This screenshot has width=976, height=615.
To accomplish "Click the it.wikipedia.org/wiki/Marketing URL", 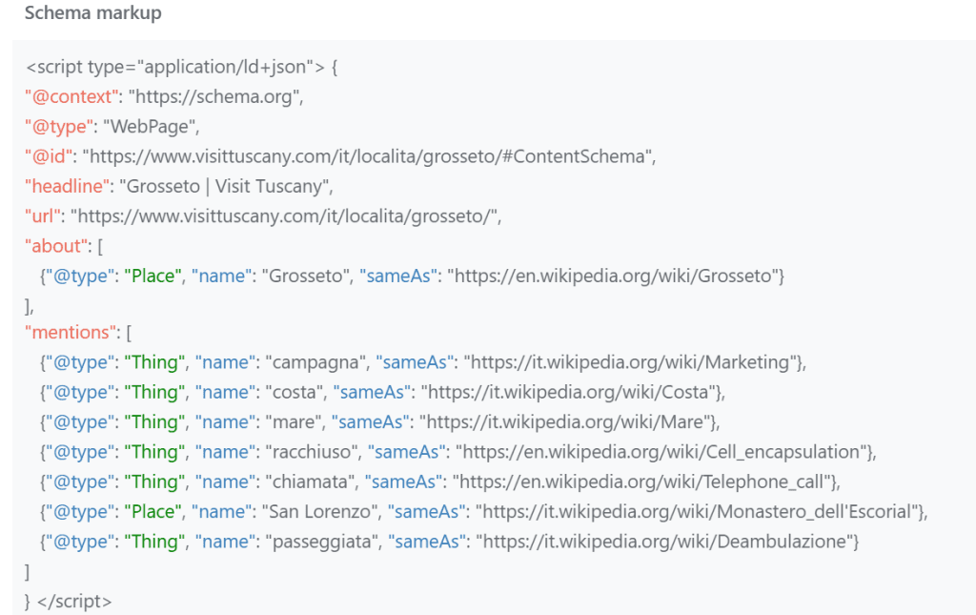I will click(630, 361).
